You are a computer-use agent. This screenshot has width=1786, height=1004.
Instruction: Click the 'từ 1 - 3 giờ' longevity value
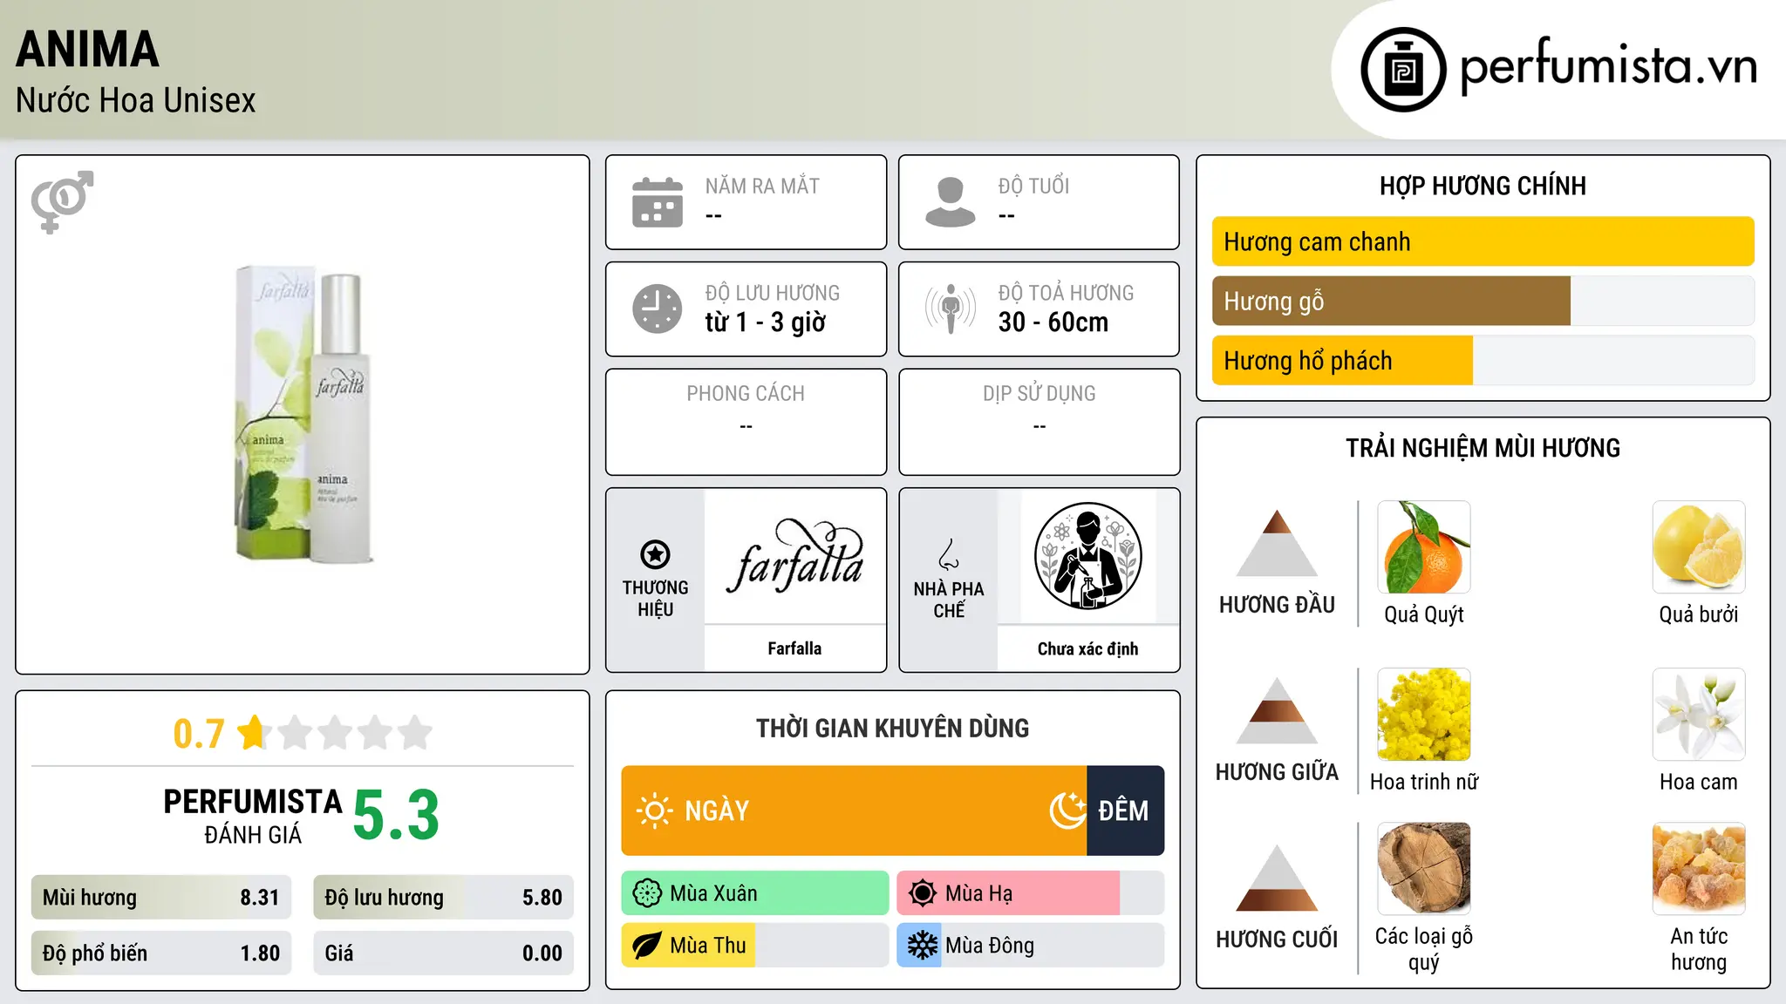click(766, 322)
